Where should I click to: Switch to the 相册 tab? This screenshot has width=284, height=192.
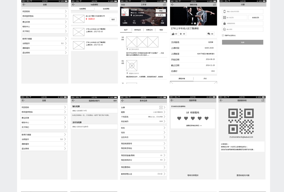coord(161,30)
